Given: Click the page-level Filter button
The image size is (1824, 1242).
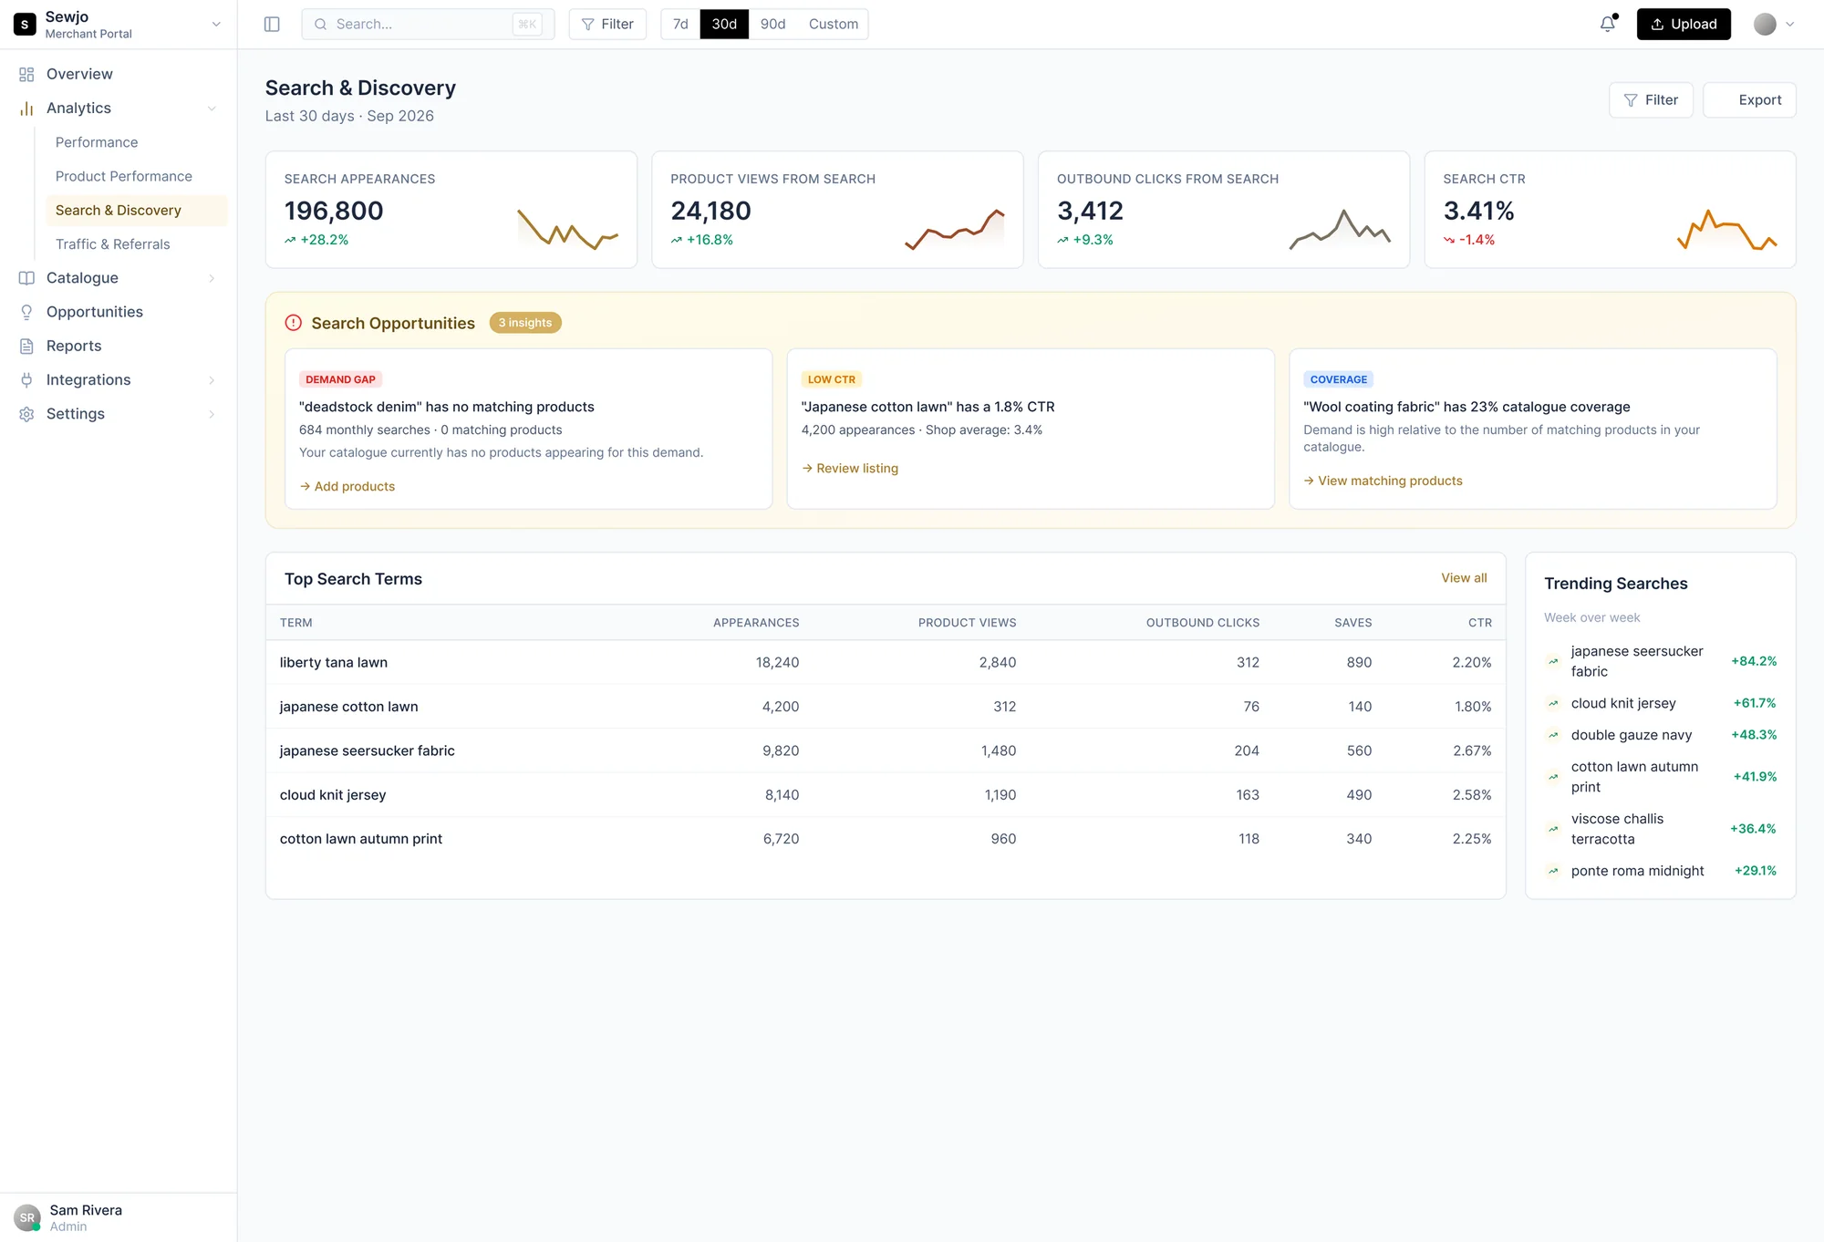Looking at the screenshot, I should coord(1651,100).
